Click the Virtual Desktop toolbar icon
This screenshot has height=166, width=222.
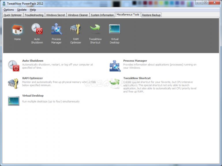(114, 29)
